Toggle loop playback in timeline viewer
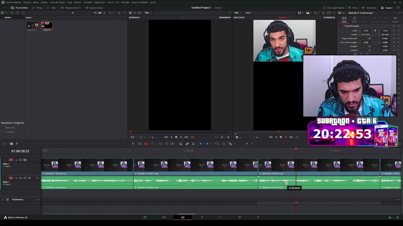Viewport: 403px width, 226px height. click(x=297, y=137)
